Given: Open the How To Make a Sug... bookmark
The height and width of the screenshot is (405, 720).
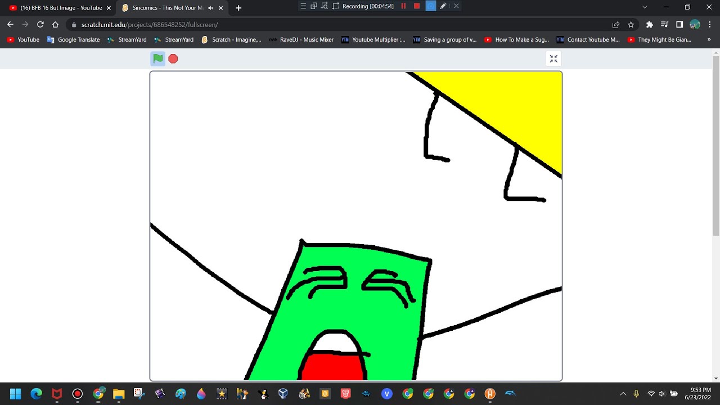Looking at the screenshot, I should [x=516, y=40].
